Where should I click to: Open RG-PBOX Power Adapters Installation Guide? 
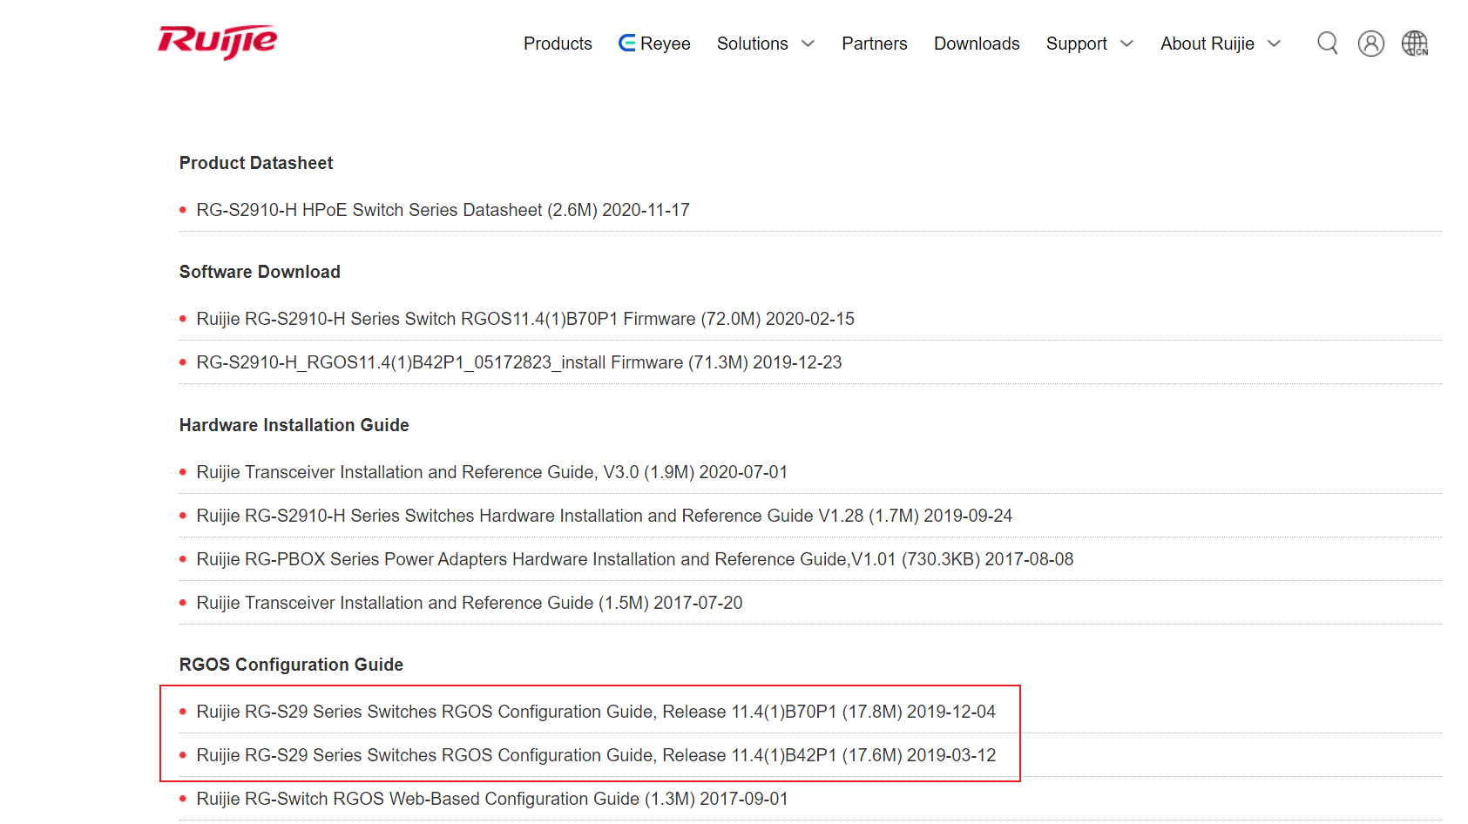[x=634, y=559]
